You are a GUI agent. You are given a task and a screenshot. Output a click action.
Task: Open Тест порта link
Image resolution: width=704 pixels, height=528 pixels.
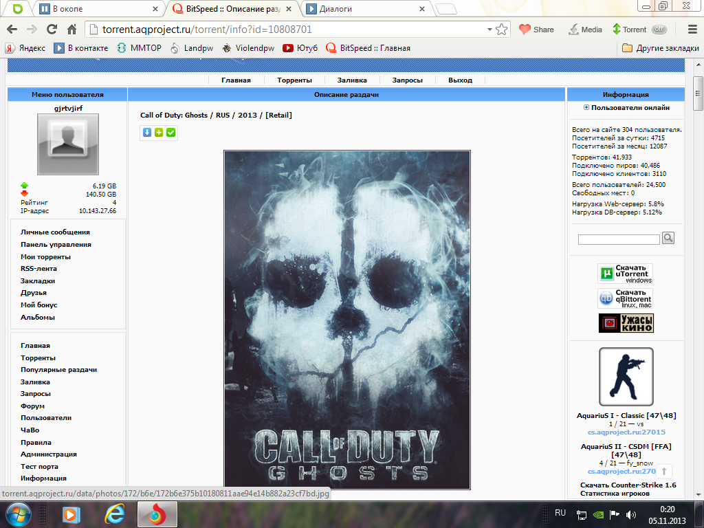(x=39, y=467)
